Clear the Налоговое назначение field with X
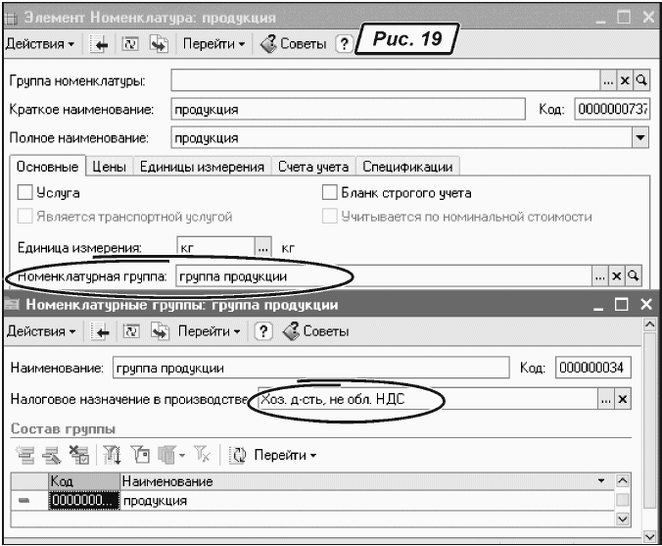Image resolution: width=662 pixels, height=546 pixels. point(622,400)
